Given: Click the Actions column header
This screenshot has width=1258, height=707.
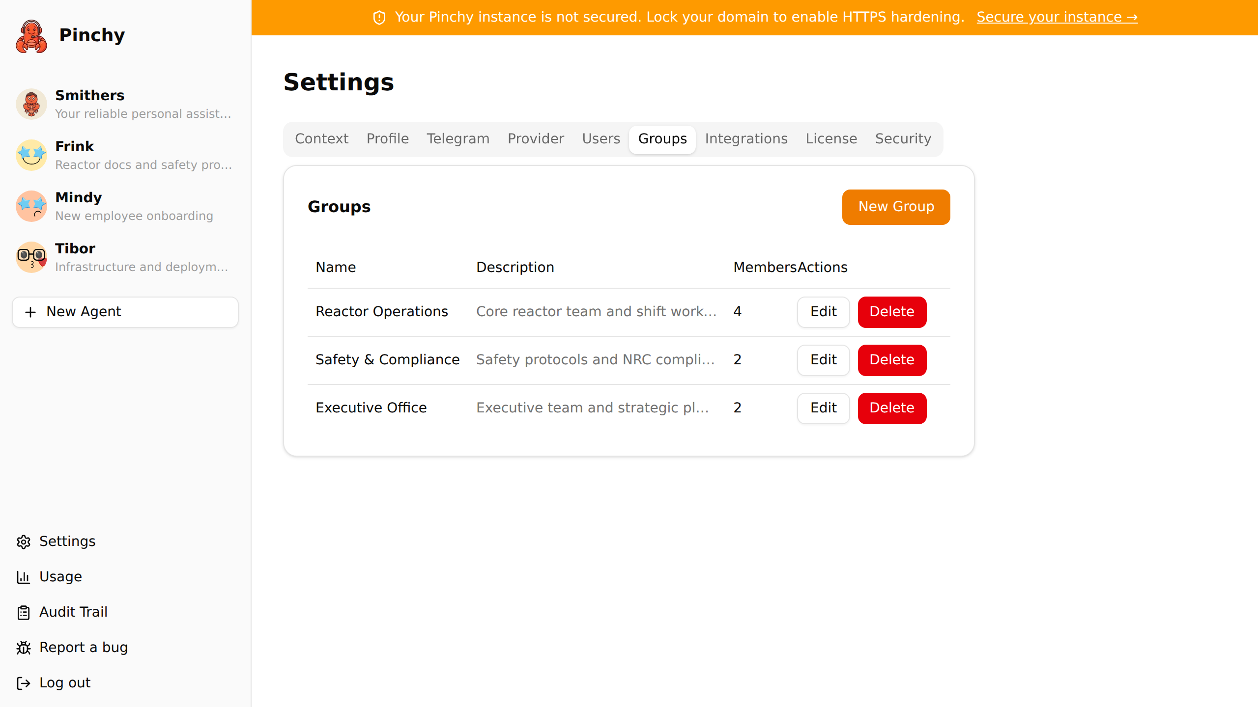Looking at the screenshot, I should click(x=822, y=268).
